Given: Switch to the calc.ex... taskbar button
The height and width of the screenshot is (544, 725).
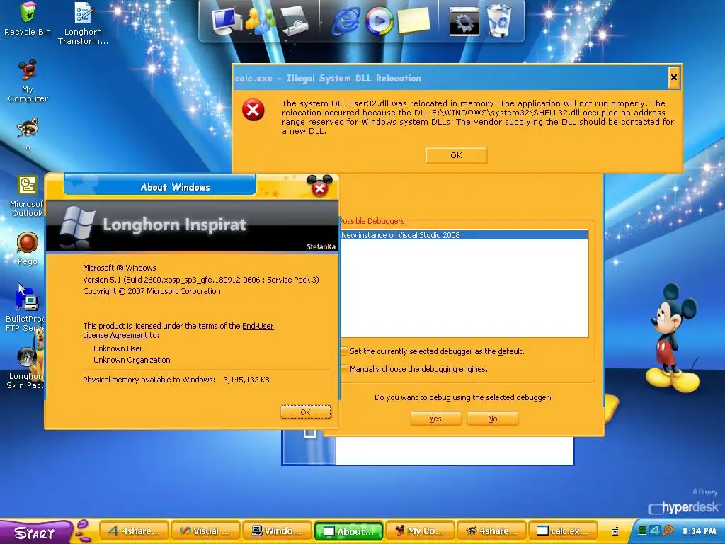Looking at the screenshot, I should [563, 531].
